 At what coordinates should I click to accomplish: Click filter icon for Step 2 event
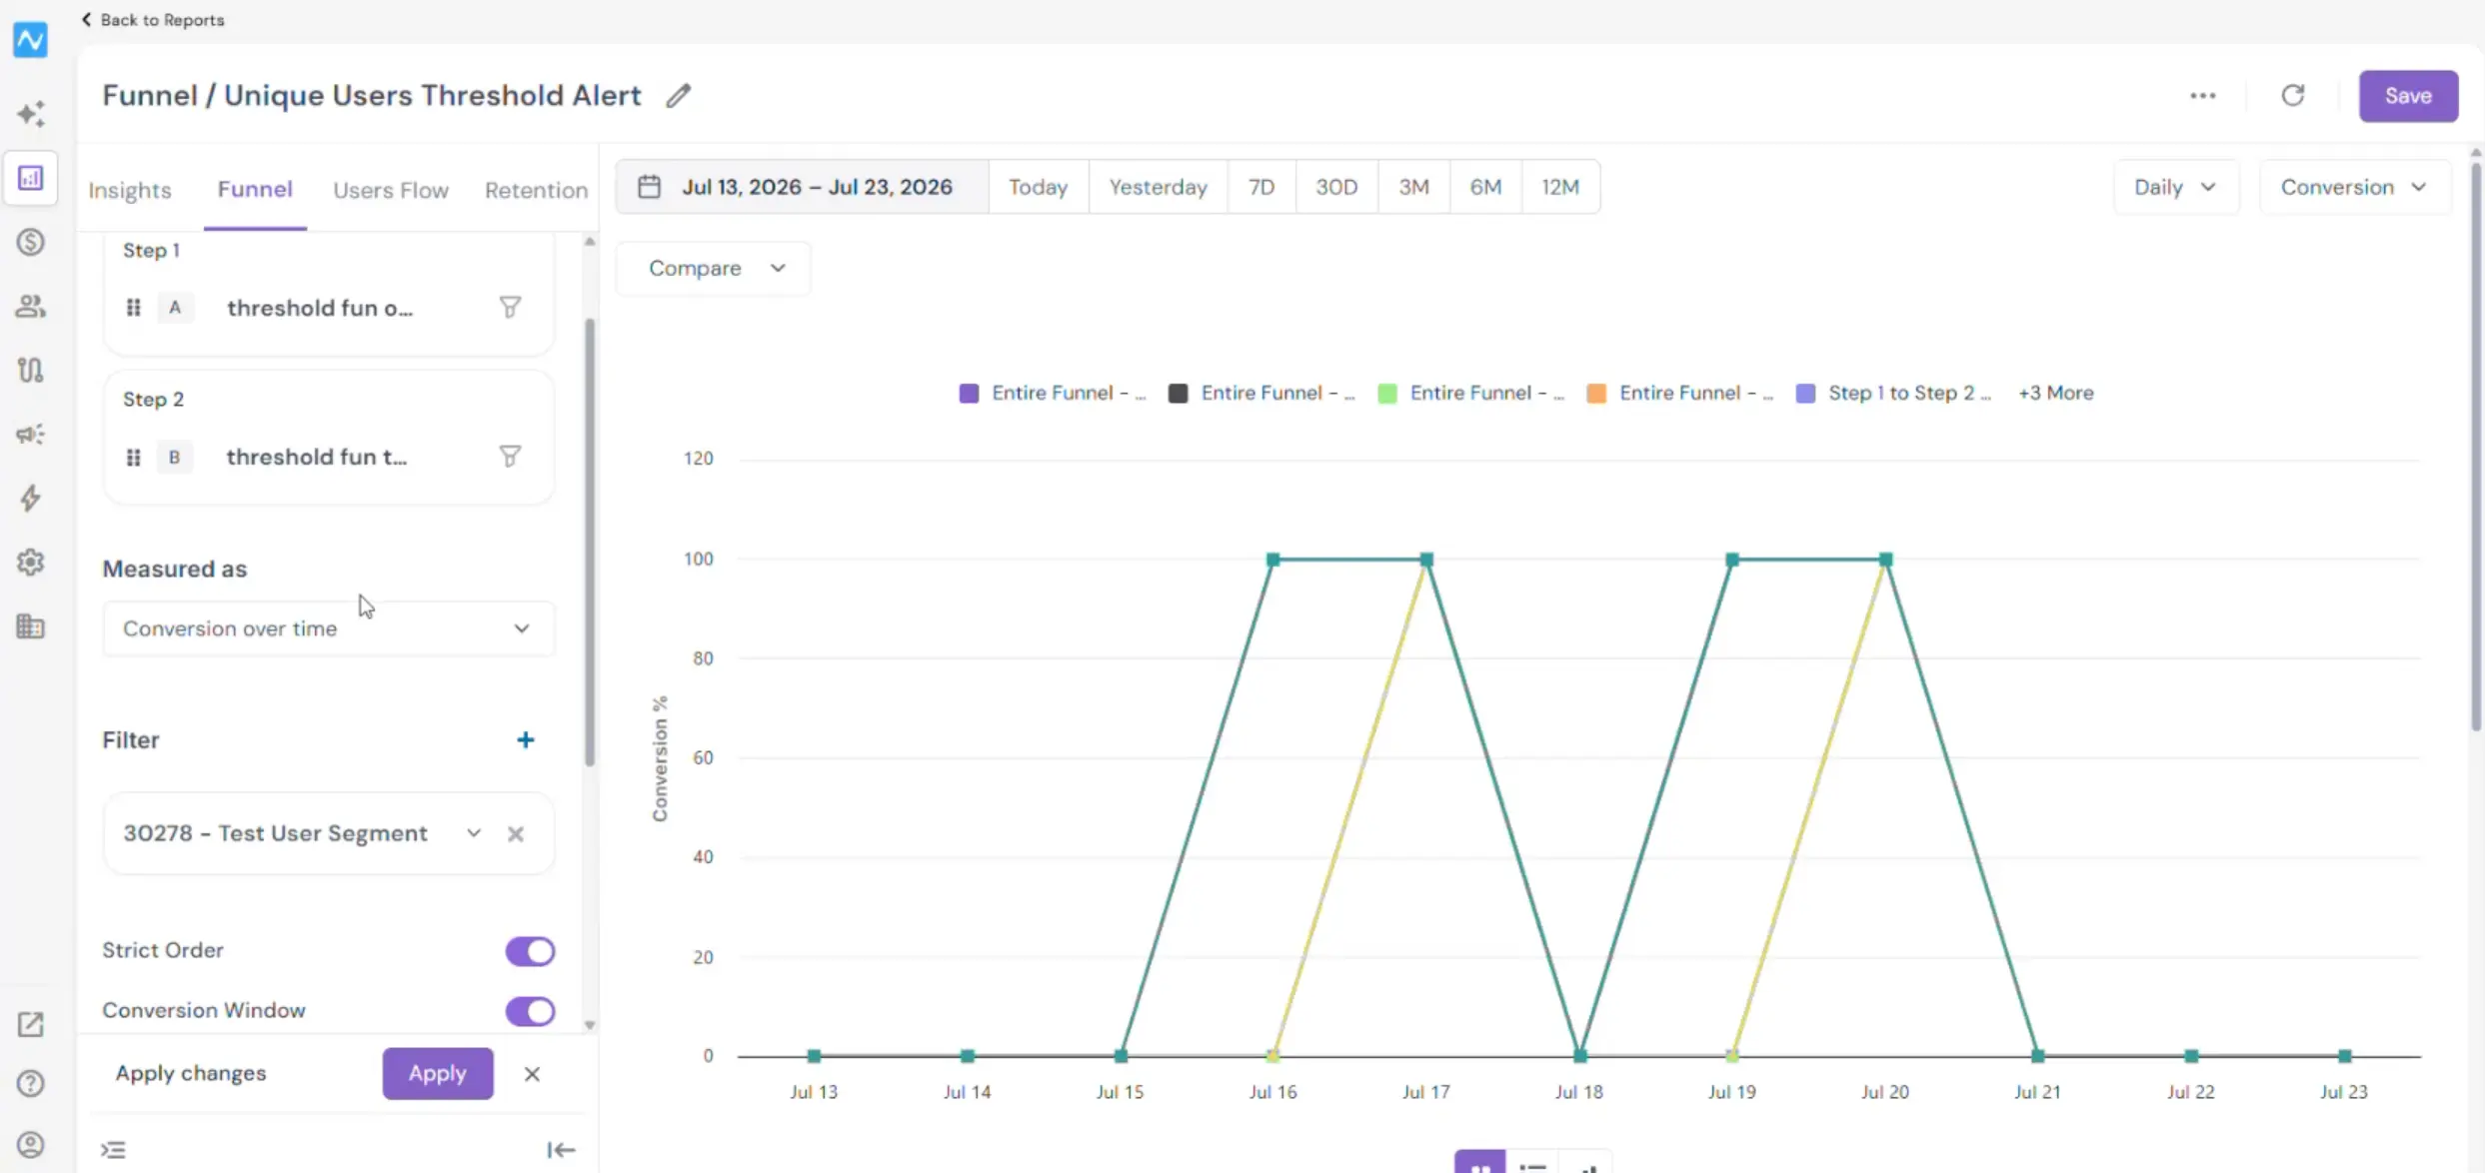[510, 457]
